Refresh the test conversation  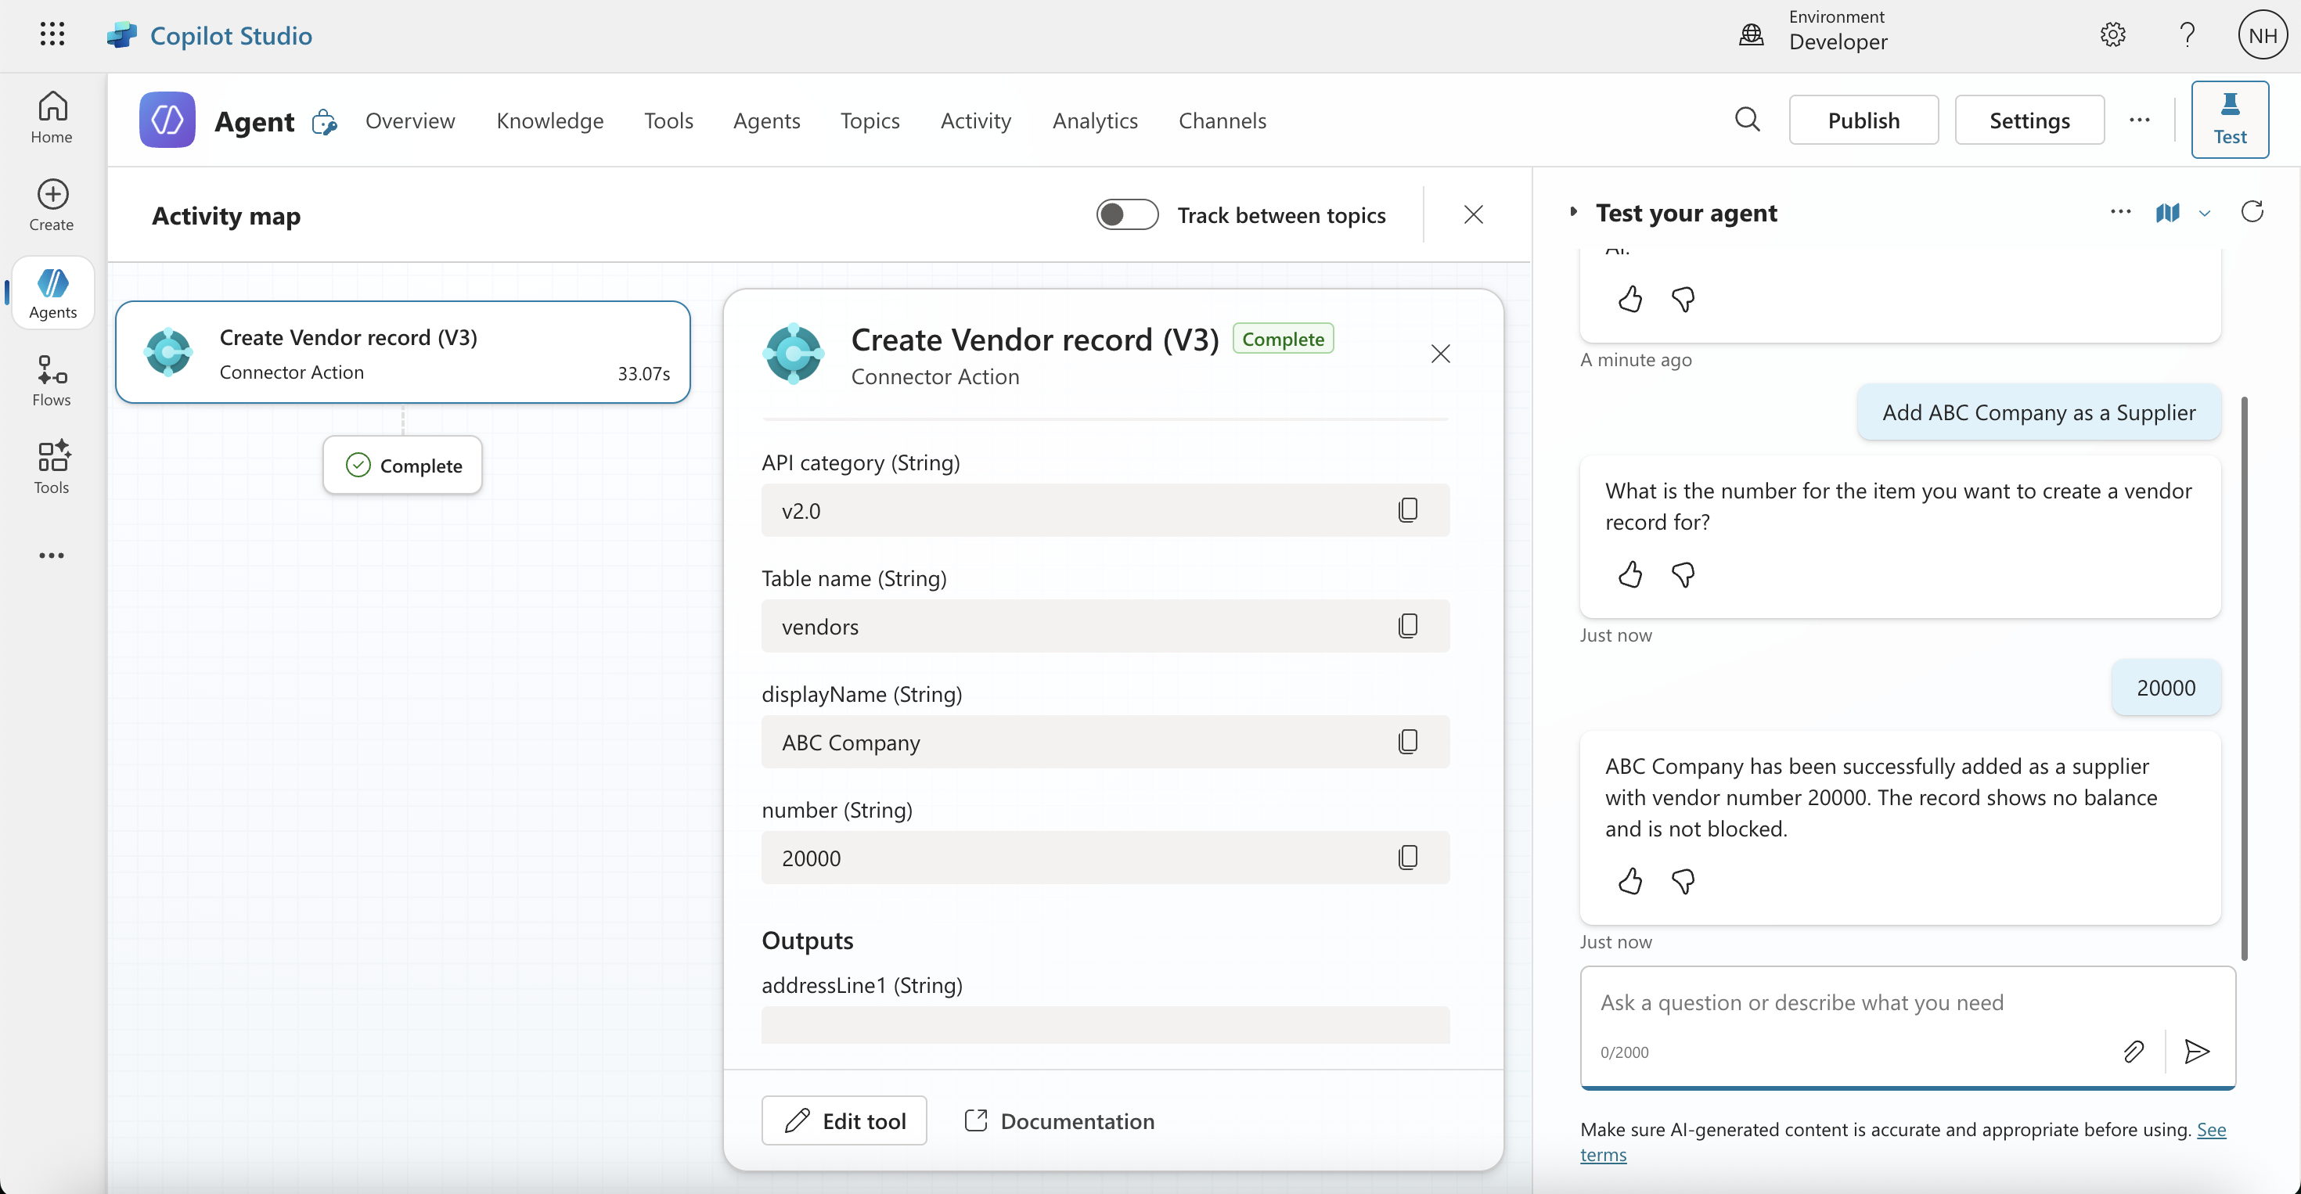tap(2252, 213)
